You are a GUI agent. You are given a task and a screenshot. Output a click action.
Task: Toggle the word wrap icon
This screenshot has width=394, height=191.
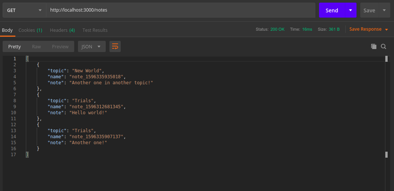click(115, 46)
